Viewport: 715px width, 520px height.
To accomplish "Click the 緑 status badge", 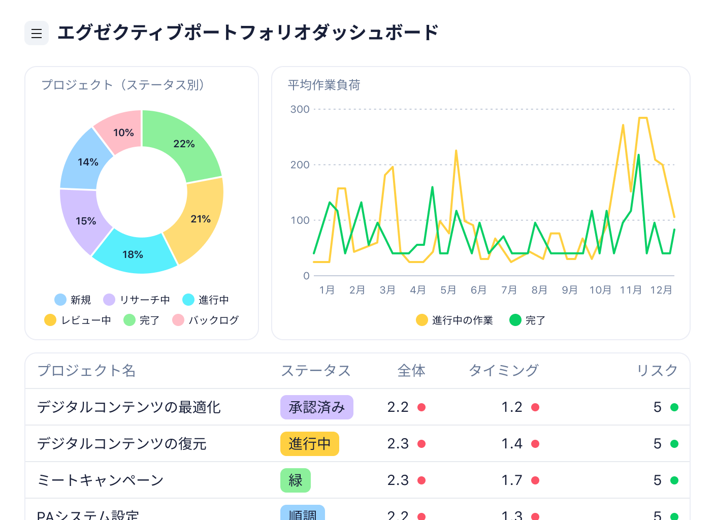I will (x=295, y=480).
